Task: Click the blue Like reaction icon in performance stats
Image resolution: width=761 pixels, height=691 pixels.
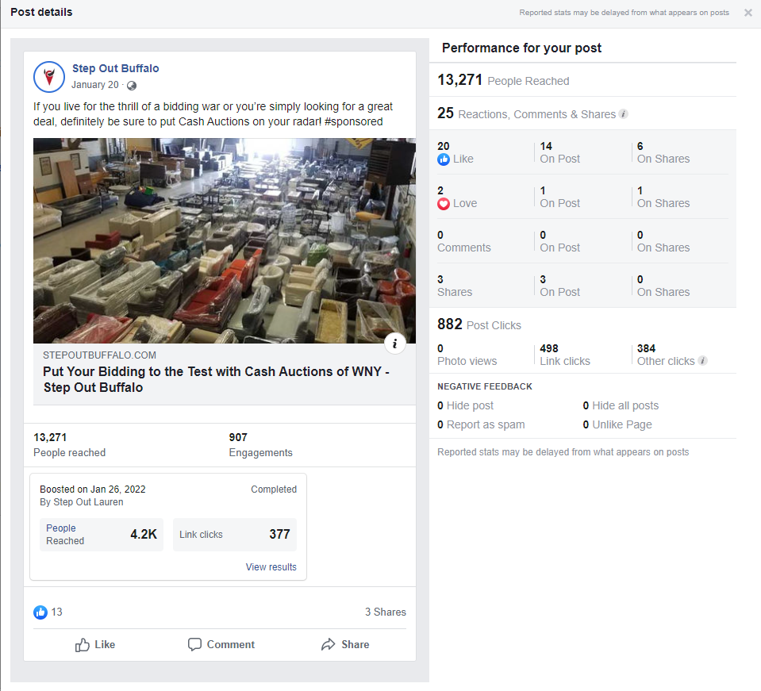Action: pos(444,159)
